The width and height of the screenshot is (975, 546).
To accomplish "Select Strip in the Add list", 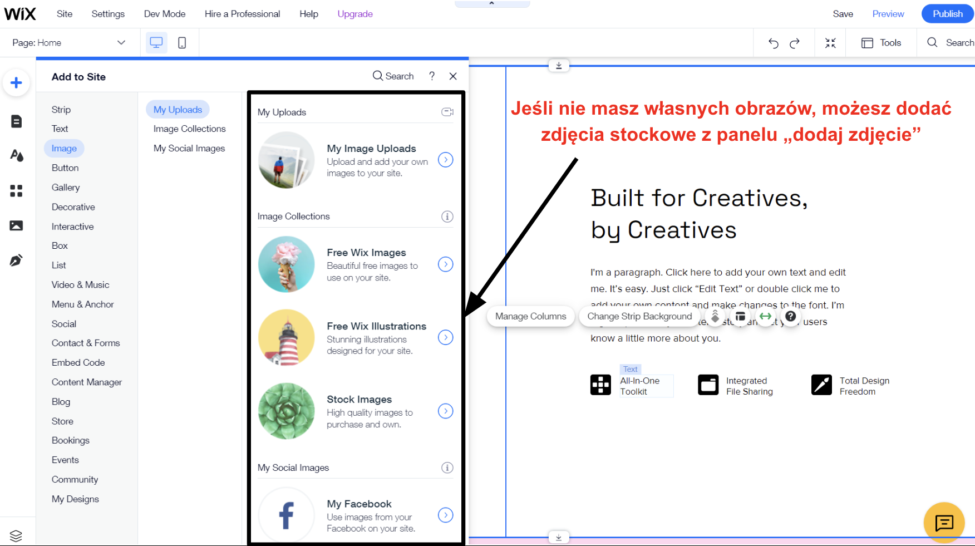I will pos(61,110).
